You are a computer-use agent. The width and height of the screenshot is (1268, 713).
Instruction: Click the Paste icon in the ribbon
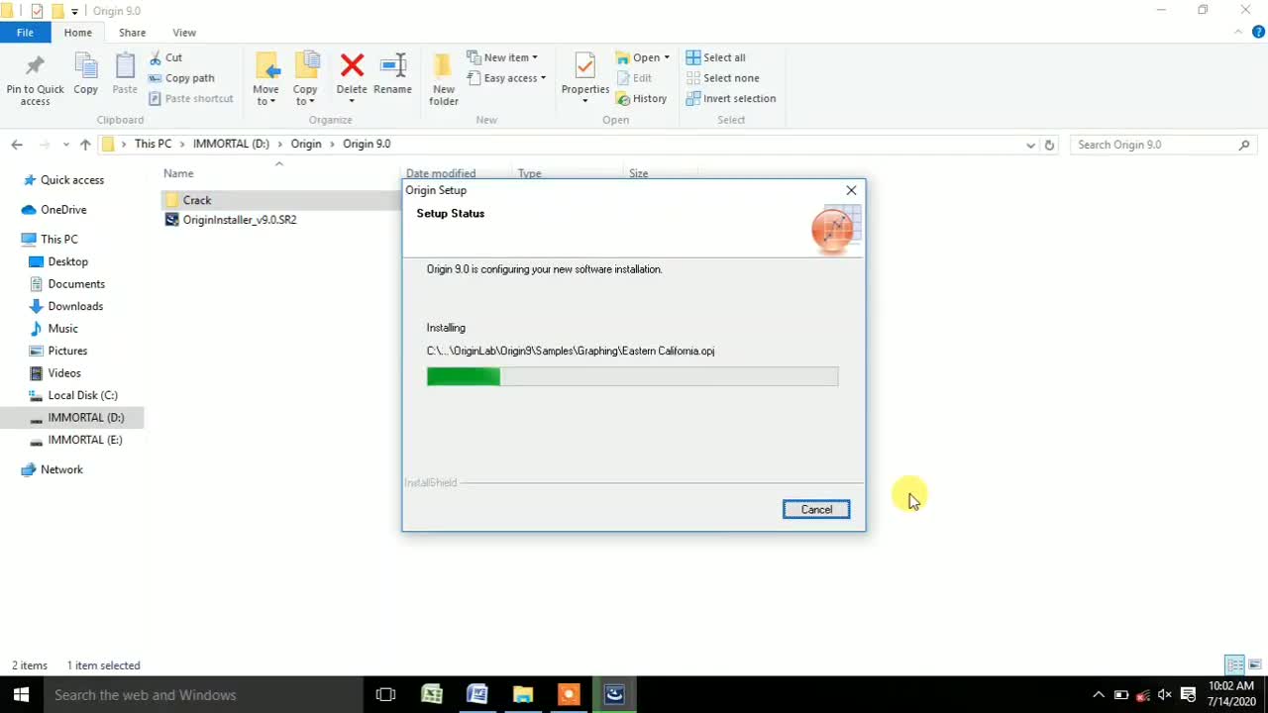pos(125,66)
